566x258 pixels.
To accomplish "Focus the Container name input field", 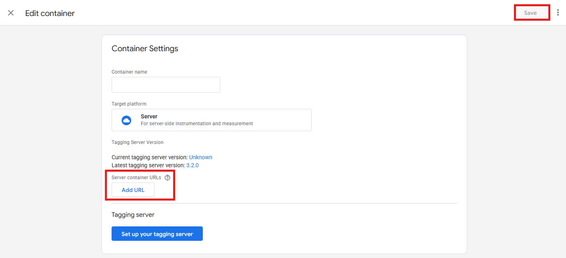I will (x=166, y=85).
